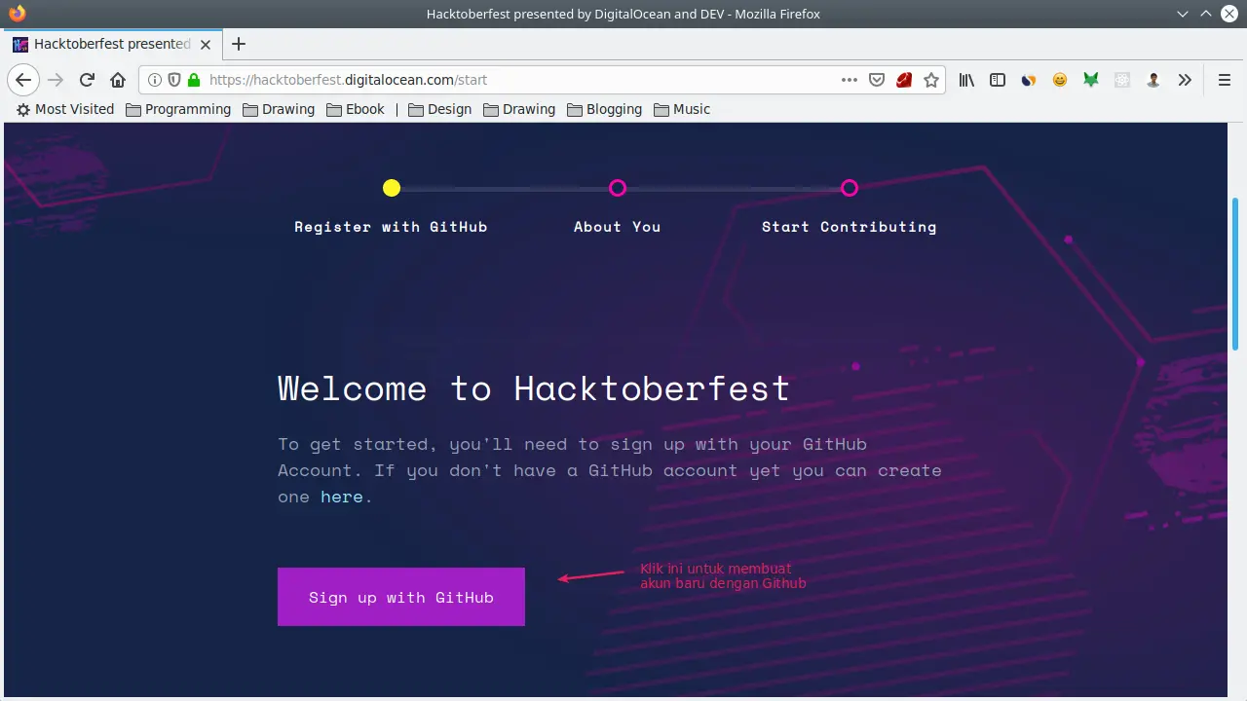1247x701 pixels.
Task: Bookmark this page with the star
Action: (931, 80)
